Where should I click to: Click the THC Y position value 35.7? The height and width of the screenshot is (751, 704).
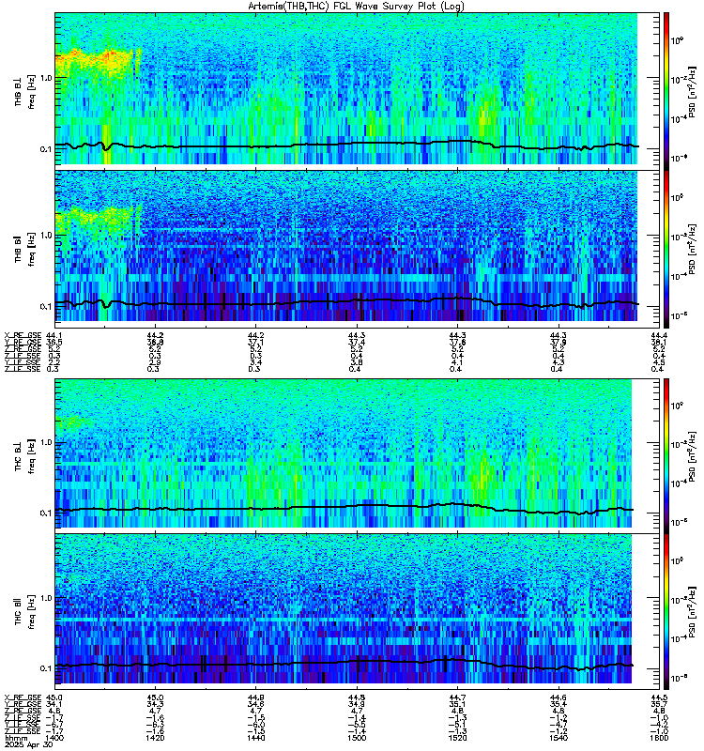point(659,704)
